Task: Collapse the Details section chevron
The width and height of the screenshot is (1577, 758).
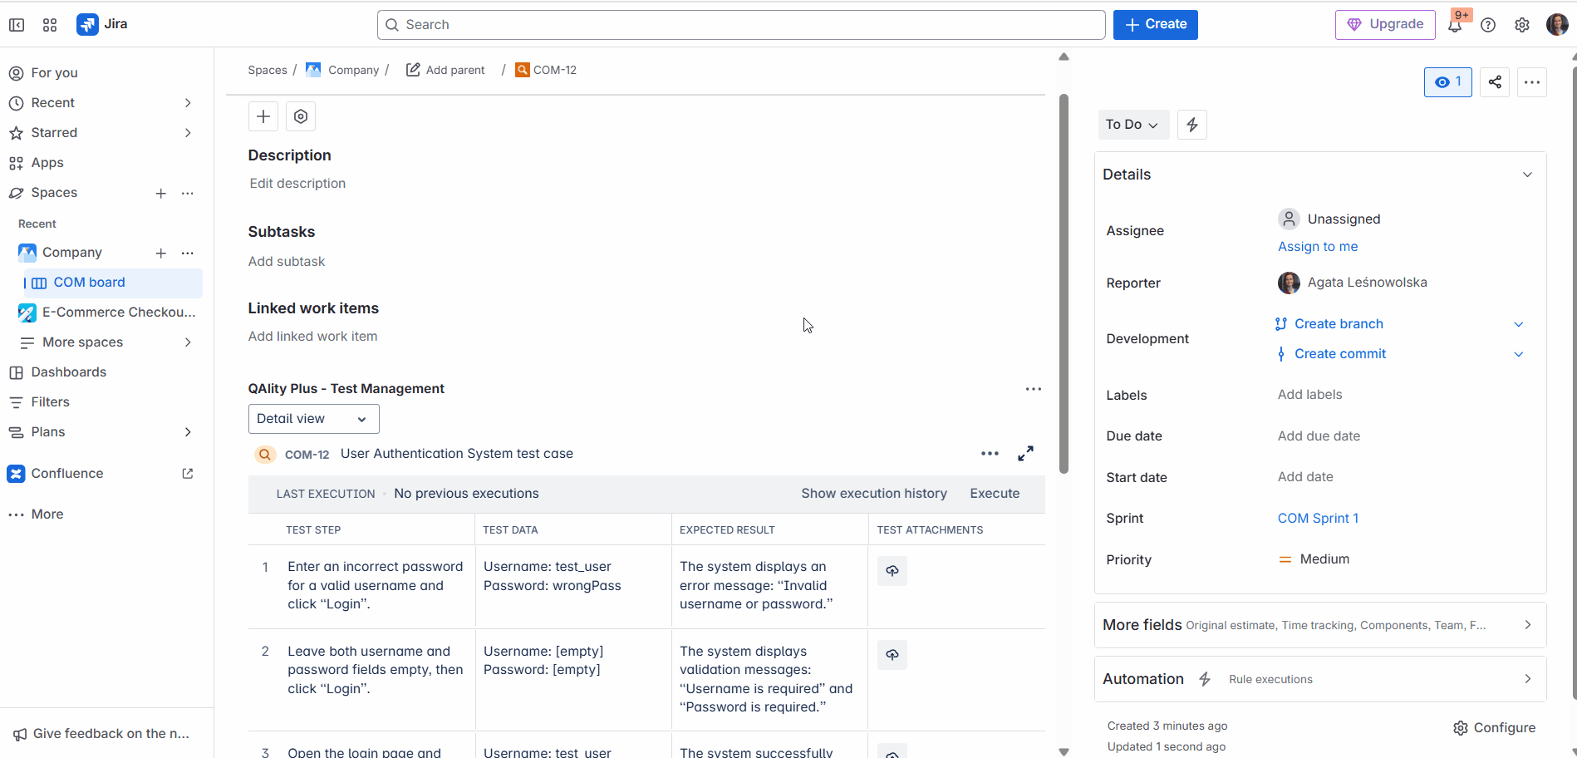Action: (x=1527, y=175)
